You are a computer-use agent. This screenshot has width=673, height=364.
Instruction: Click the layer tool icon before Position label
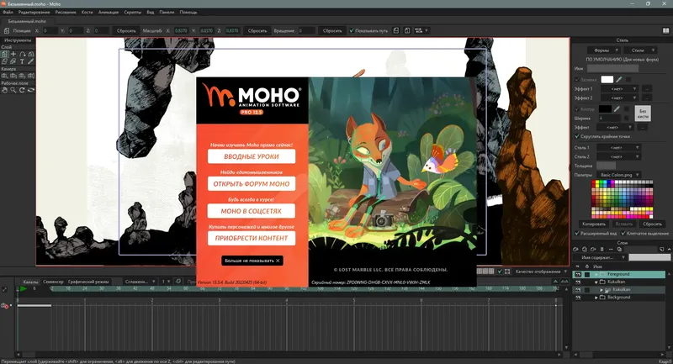point(7,30)
